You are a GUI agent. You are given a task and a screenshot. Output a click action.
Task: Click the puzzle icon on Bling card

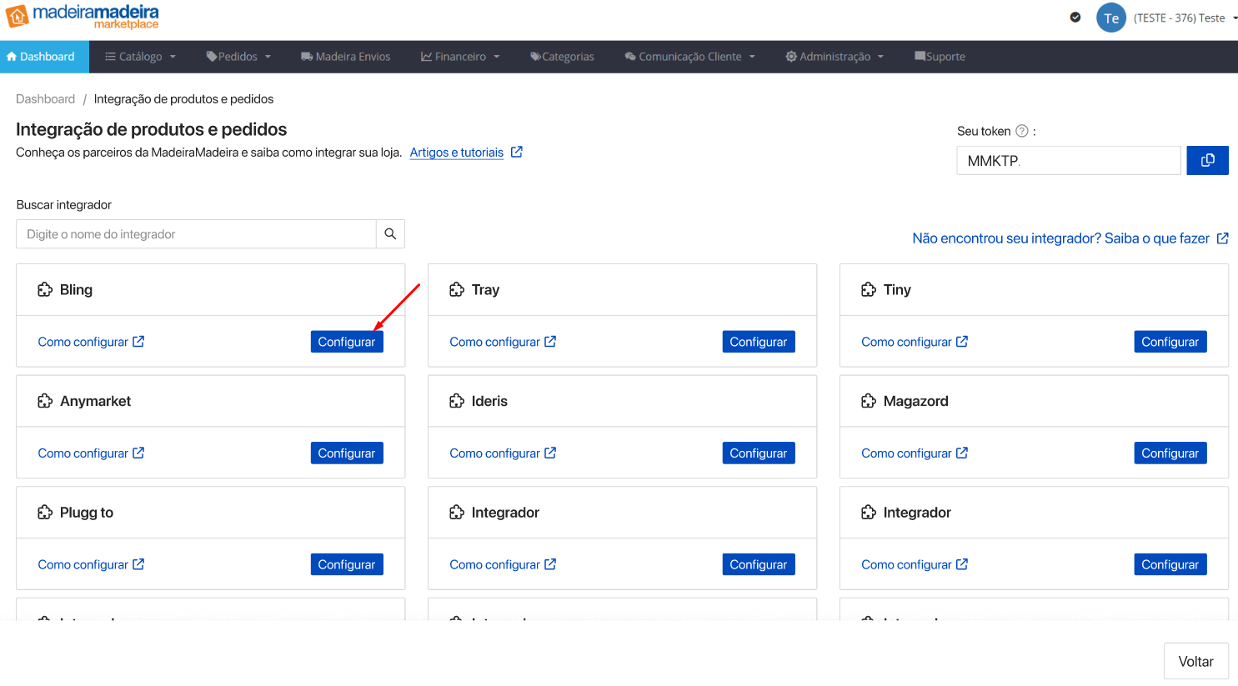click(45, 290)
